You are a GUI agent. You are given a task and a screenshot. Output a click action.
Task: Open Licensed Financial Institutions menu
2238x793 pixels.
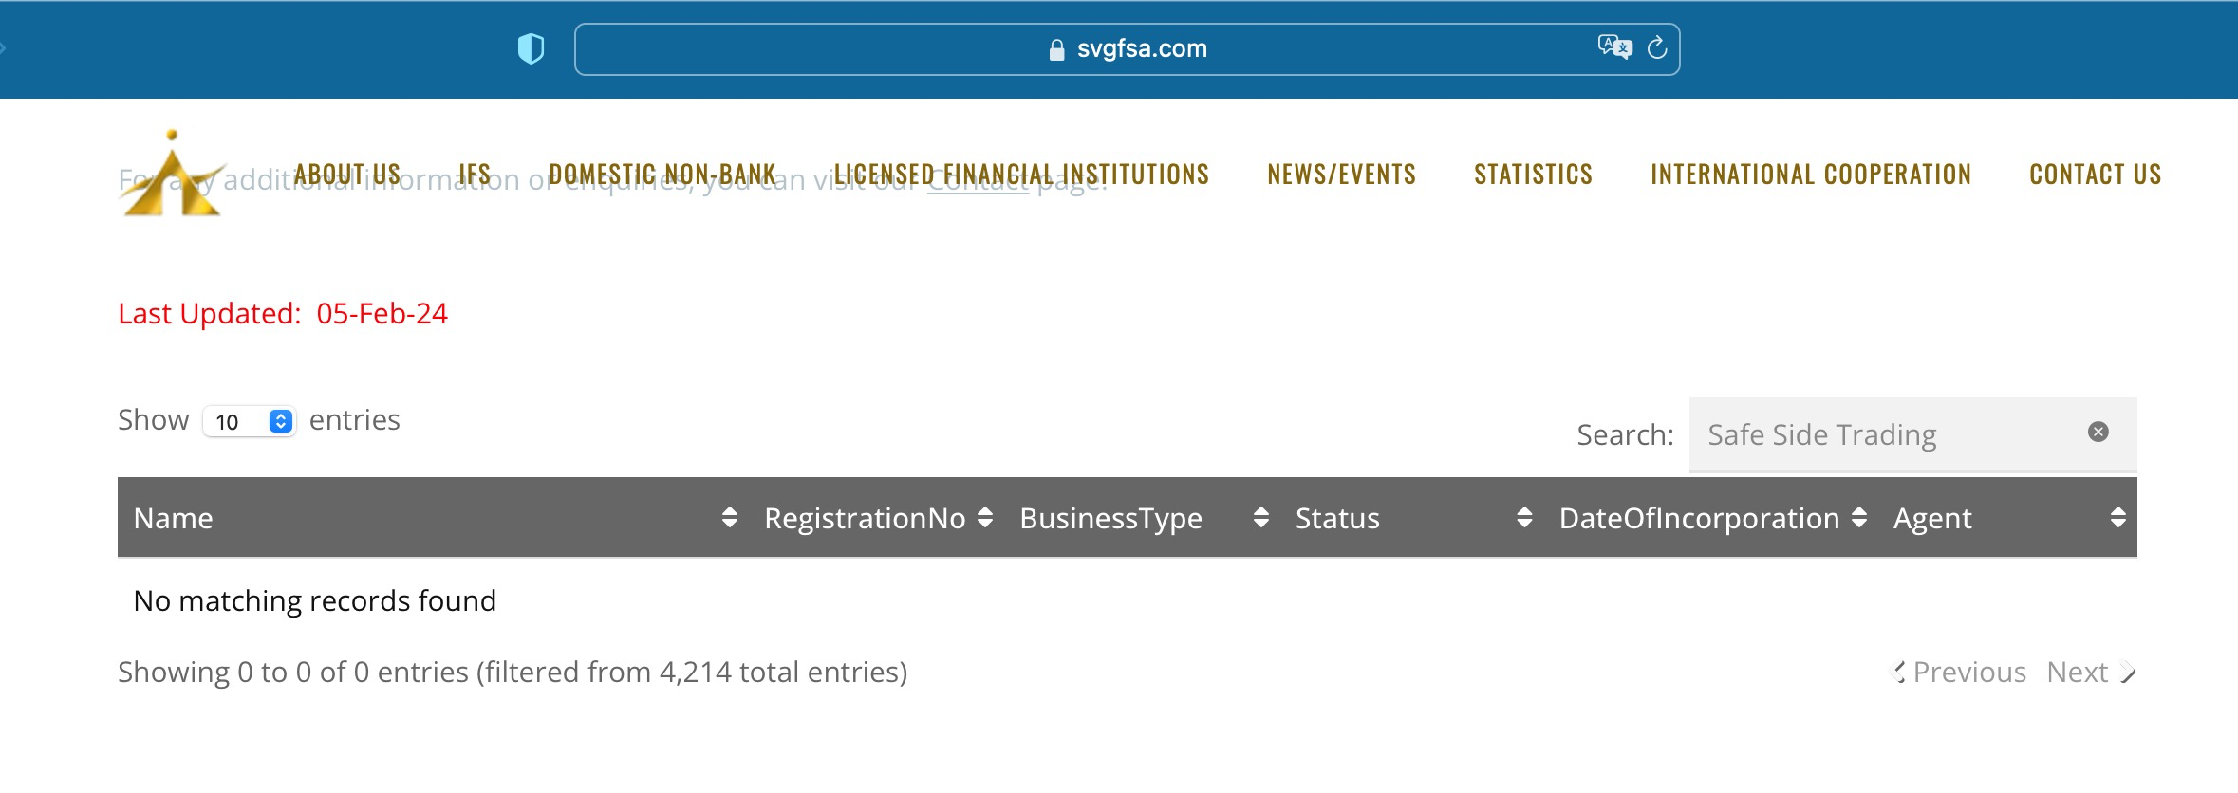1021,175
